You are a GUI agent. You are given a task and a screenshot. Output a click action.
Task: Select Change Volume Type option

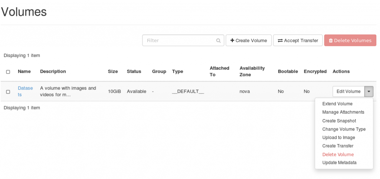click(344, 129)
